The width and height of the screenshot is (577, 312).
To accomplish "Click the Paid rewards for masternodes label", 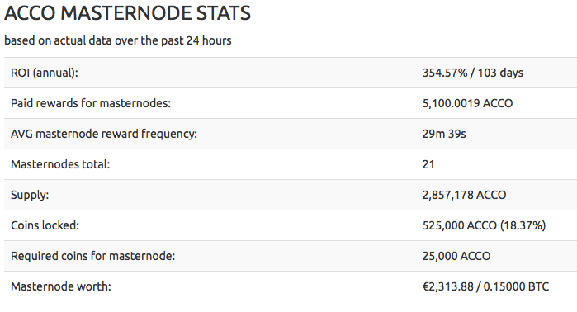I will 91,103.
